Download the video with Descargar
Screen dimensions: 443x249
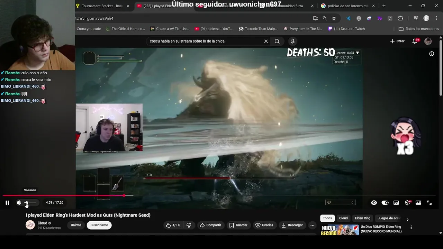(x=293, y=225)
